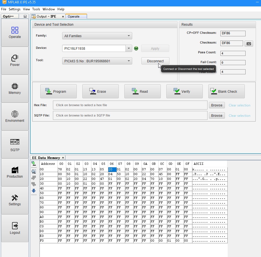This screenshot has height=257, width=261.
Task: Browse for a hex file
Action: 217,105
